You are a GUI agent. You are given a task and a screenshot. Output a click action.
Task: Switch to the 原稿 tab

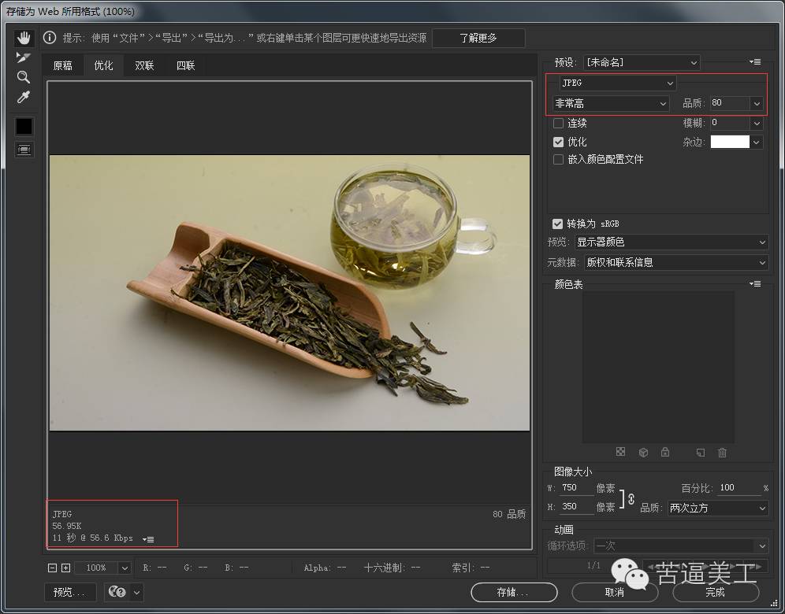[62, 65]
